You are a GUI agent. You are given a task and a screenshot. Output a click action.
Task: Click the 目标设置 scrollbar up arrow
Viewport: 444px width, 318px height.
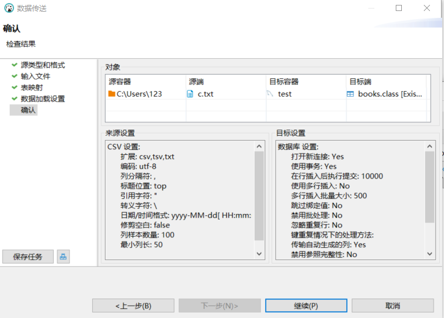pyautogui.click(x=430, y=147)
